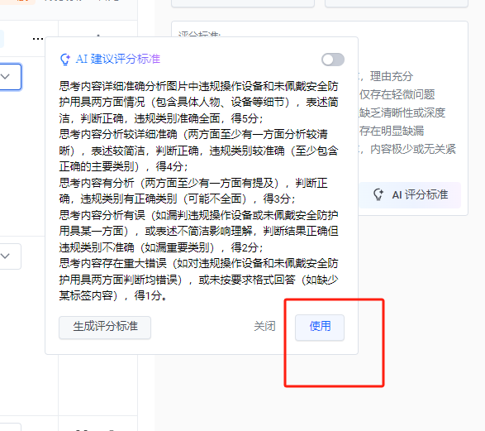Click 关闭 to dismiss the popup
Viewport: 485px width, 431px height.
[x=264, y=326]
